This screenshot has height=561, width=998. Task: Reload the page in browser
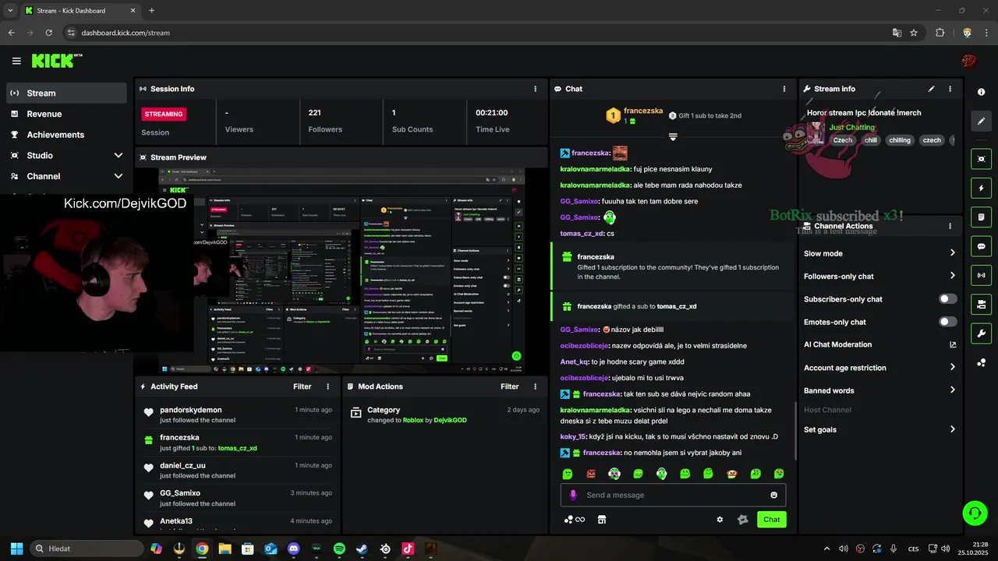click(x=48, y=33)
